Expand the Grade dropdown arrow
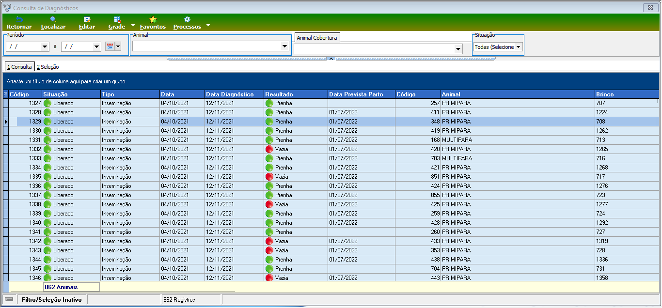The width and height of the screenshot is (662, 308). 133,25
